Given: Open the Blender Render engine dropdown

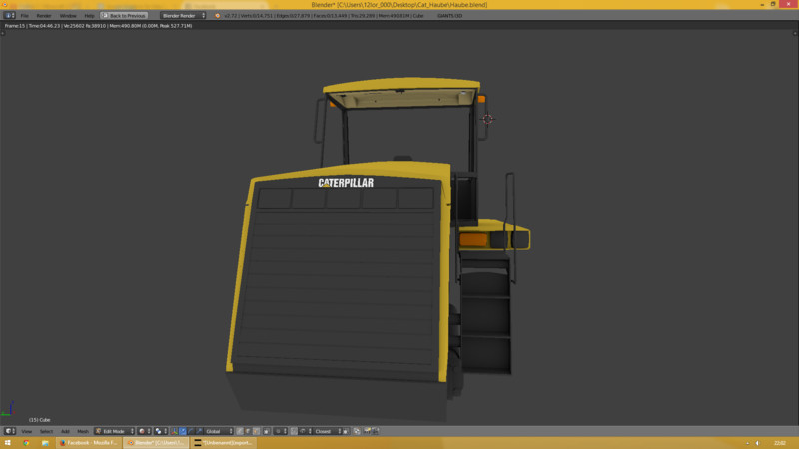Looking at the screenshot, I should (x=183, y=16).
